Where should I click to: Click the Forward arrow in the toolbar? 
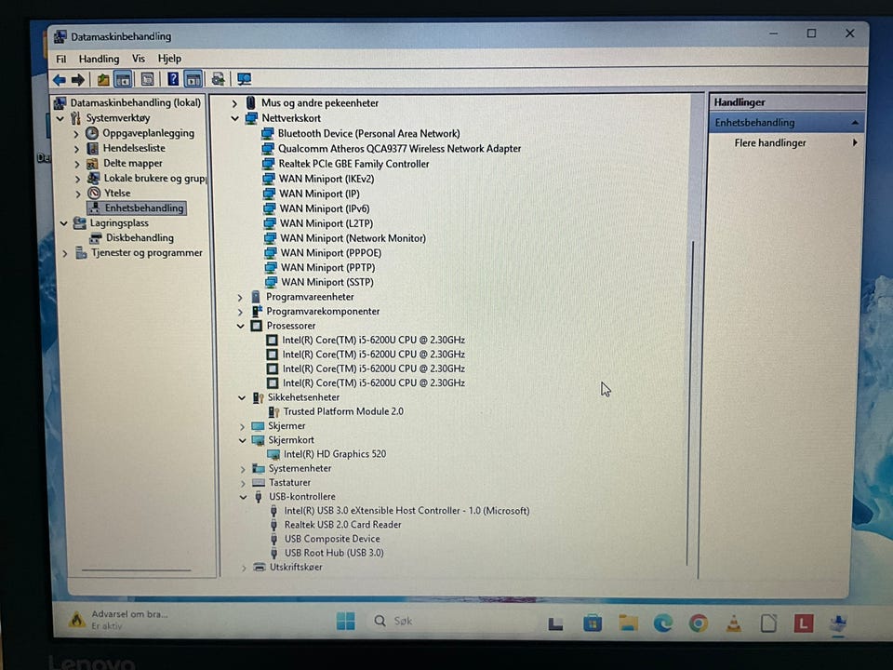point(78,80)
